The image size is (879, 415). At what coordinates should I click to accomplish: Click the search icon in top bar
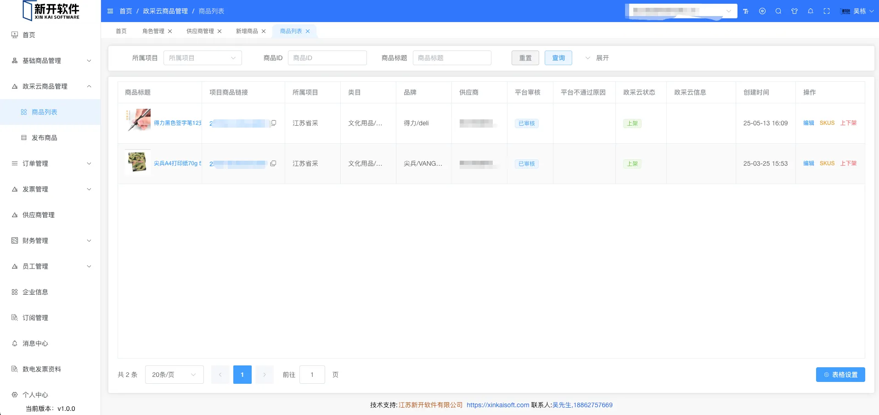pos(778,11)
